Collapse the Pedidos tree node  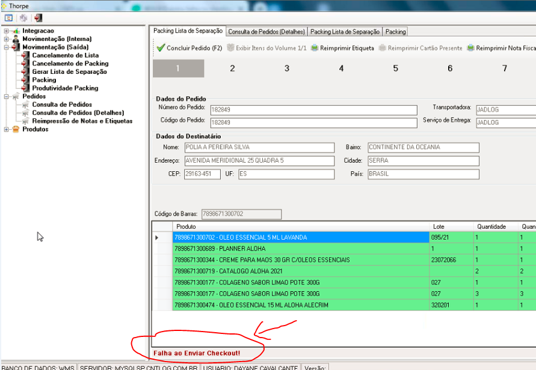tap(6, 97)
